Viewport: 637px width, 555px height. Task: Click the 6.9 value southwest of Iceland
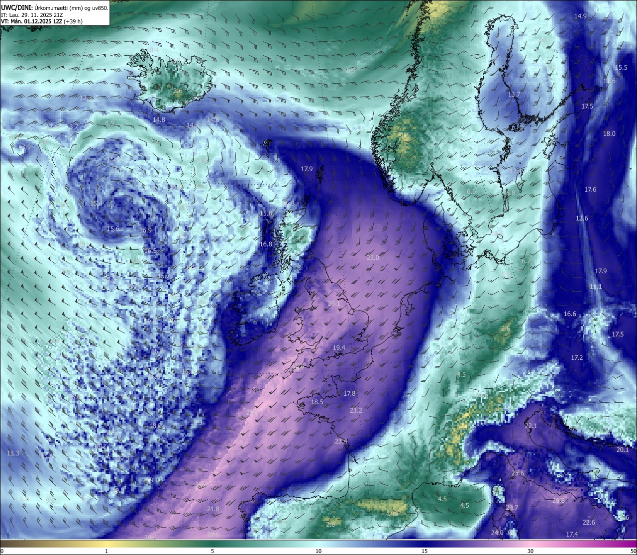point(109,123)
